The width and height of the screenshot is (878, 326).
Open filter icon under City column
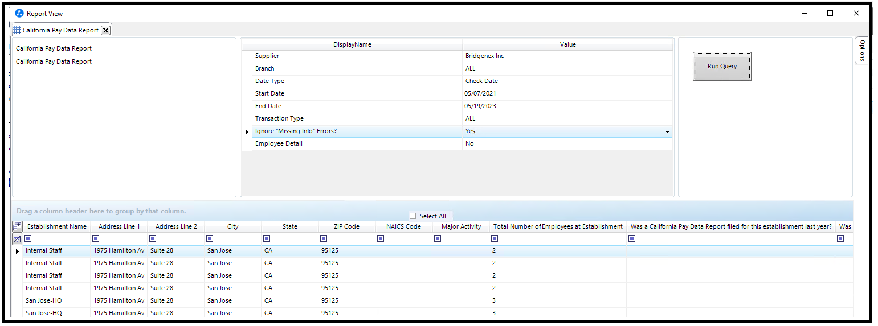pos(210,239)
